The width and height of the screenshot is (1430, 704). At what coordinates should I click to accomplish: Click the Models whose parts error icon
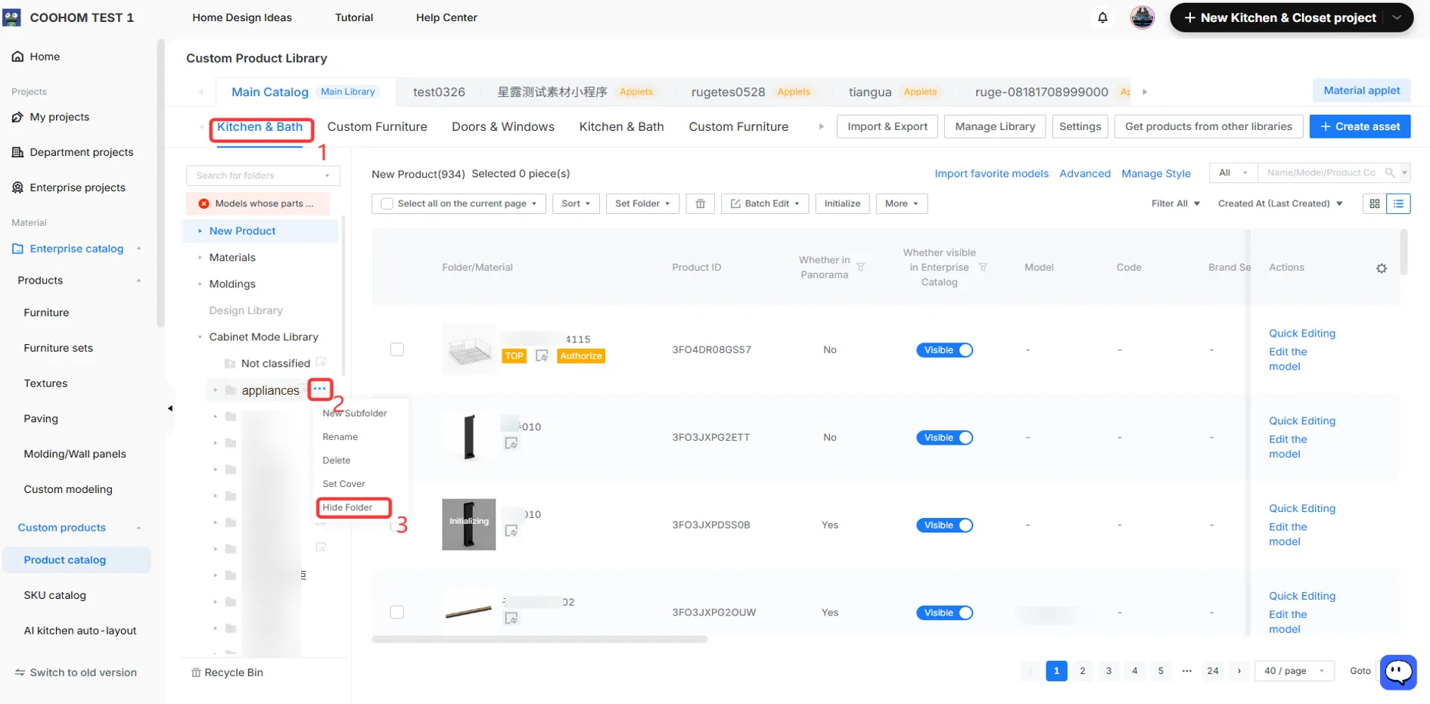[x=204, y=203]
